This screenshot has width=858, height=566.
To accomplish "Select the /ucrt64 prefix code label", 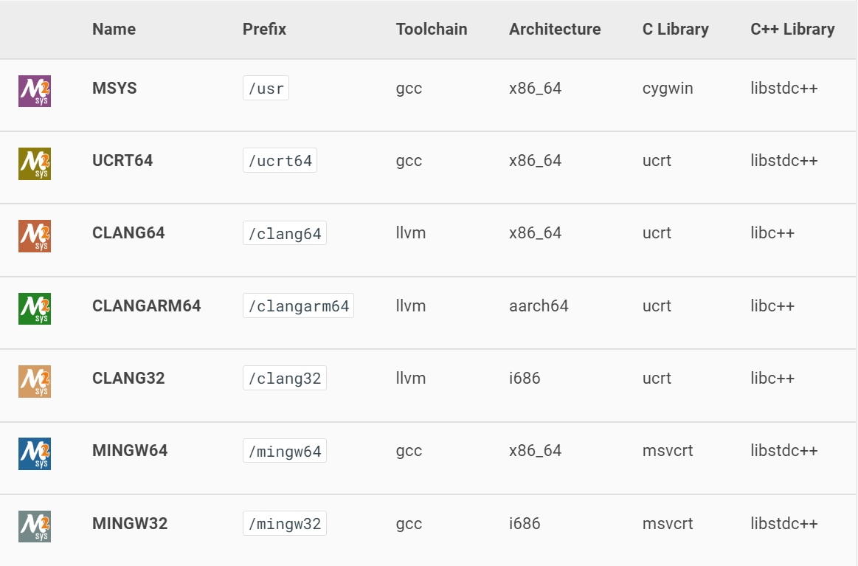I will pyautogui.click(x=280, y=160).
